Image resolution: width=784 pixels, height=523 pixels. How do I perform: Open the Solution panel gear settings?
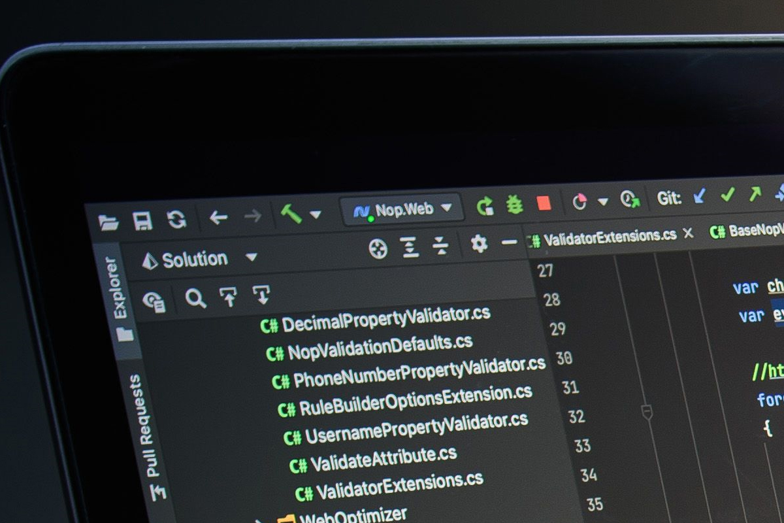[479, 244]
